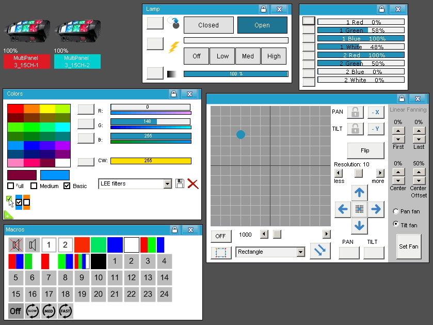Click the more resolution arrow

380,173
